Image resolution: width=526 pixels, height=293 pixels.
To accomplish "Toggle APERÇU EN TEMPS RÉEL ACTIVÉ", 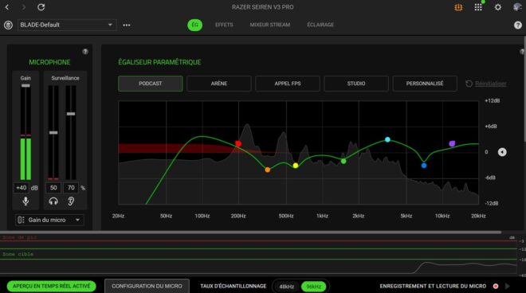I will [51, 286].
